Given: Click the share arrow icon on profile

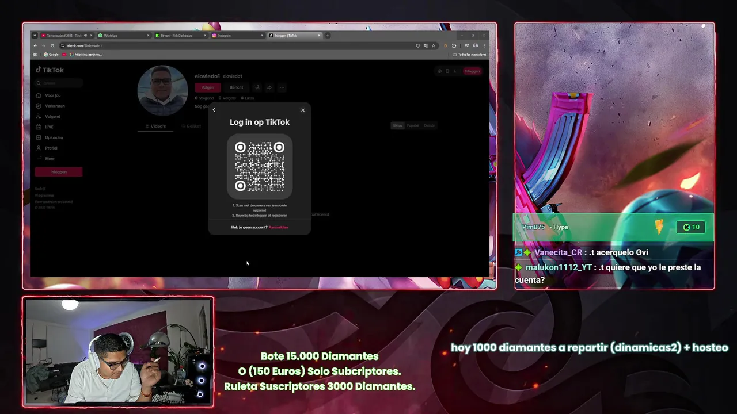Looking at the screenshot, I should pos(269,87).
